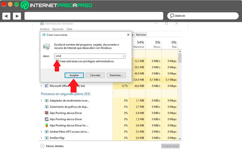
Task: Click the Aislamiento de gráficos process icon
Action: (x=47, y=107)
